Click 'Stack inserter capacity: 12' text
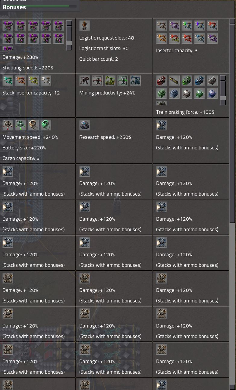This screenshot has height=390, width=236. point(31,93)
